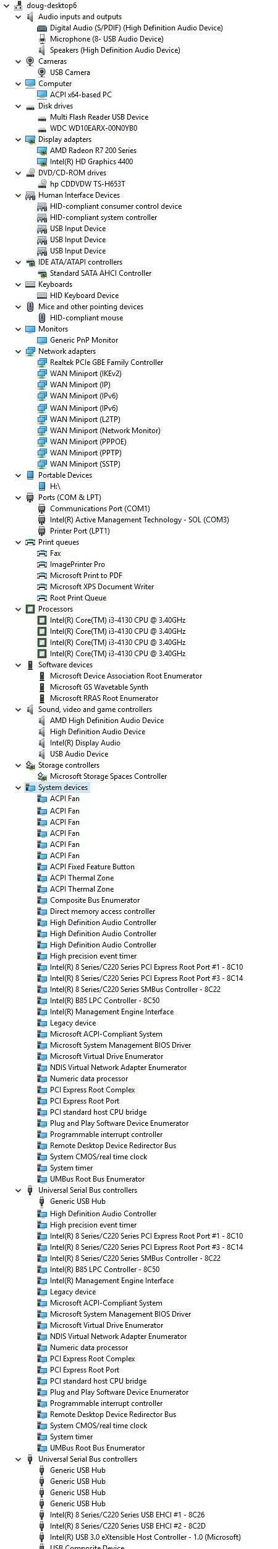Screen dimensions: 278x1549
Task: Select the Realtek PCIe GBE Family Controller icon
Action: [42, 362]
